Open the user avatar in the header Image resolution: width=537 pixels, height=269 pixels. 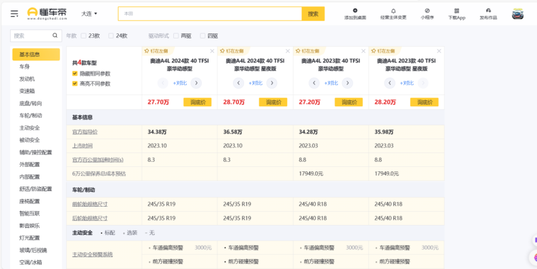click(517, 14)
